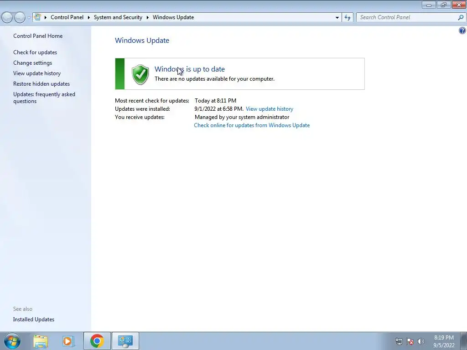Click network status tray icon
Screen dimensions: 467x350
[399, 341]
